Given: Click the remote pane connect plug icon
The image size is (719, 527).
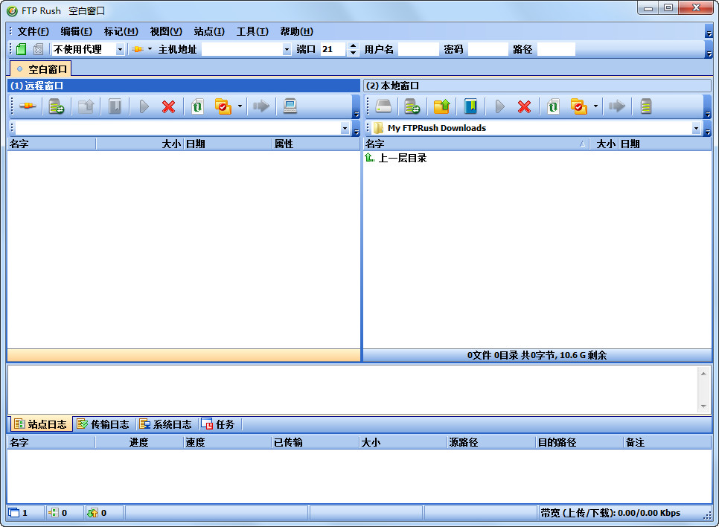Looking at the screenshot, I should [x=28, y=106].
